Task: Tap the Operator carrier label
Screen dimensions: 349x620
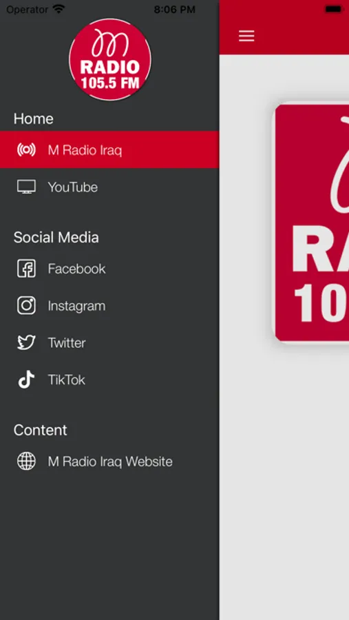Action: pyautogui.click(x=27, y=10)
